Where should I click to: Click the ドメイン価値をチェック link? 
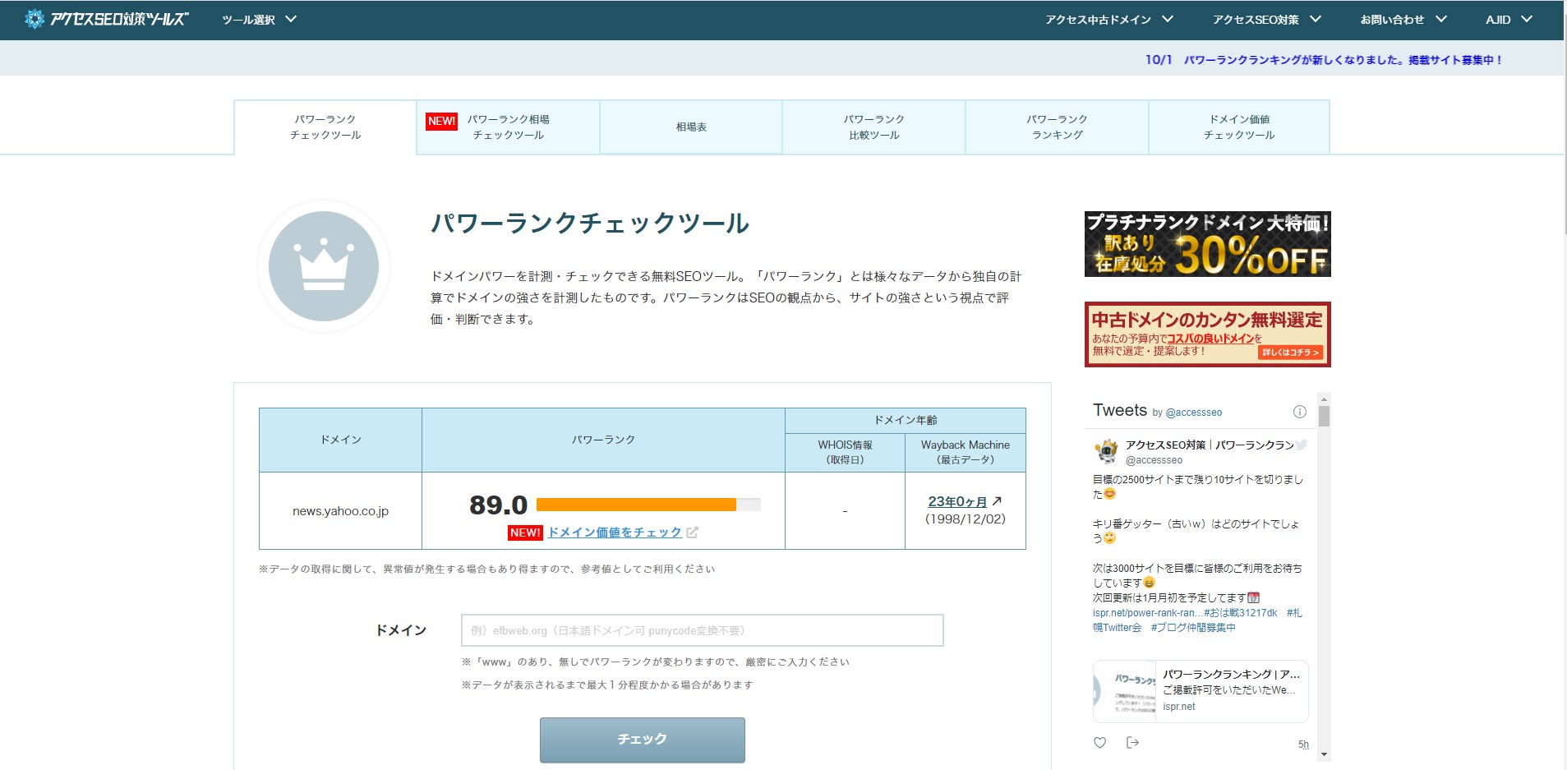(x=615, y=533)
